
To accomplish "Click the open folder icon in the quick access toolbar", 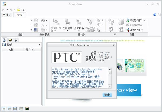I will [19, 10].
